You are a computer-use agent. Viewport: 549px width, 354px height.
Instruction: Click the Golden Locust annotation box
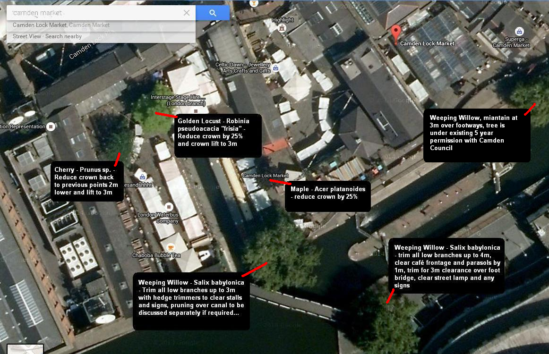[x=218, y=135]
